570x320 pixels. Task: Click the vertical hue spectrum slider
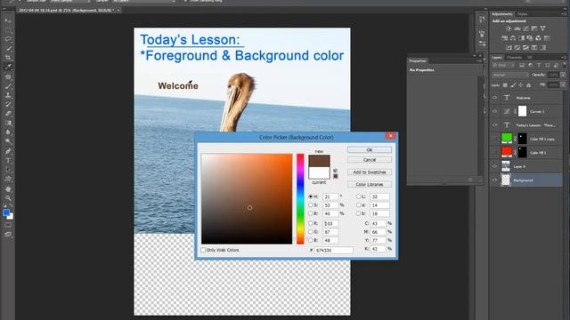[x=300, y=199]
